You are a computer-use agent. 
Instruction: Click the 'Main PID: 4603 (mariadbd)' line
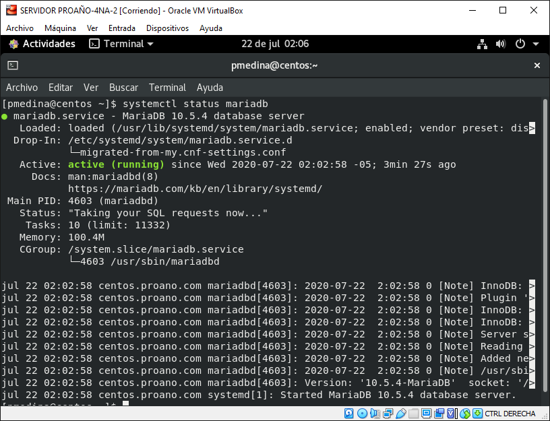[x=83, y=201]
